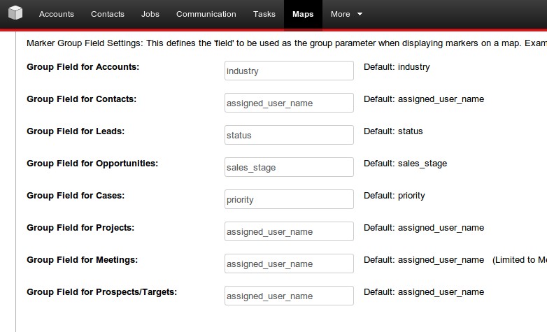Click the Group Field for Cases input
The width and height of the screenshot is (547, 332).
(x=289, y=199)
